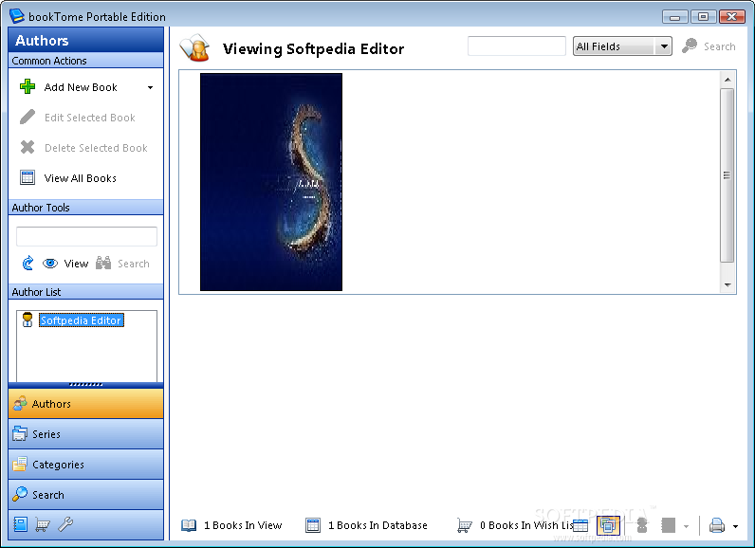Click the author avatar icon beside Softpedia Editor
Screen dimensions: 755x548
(28, 320)
